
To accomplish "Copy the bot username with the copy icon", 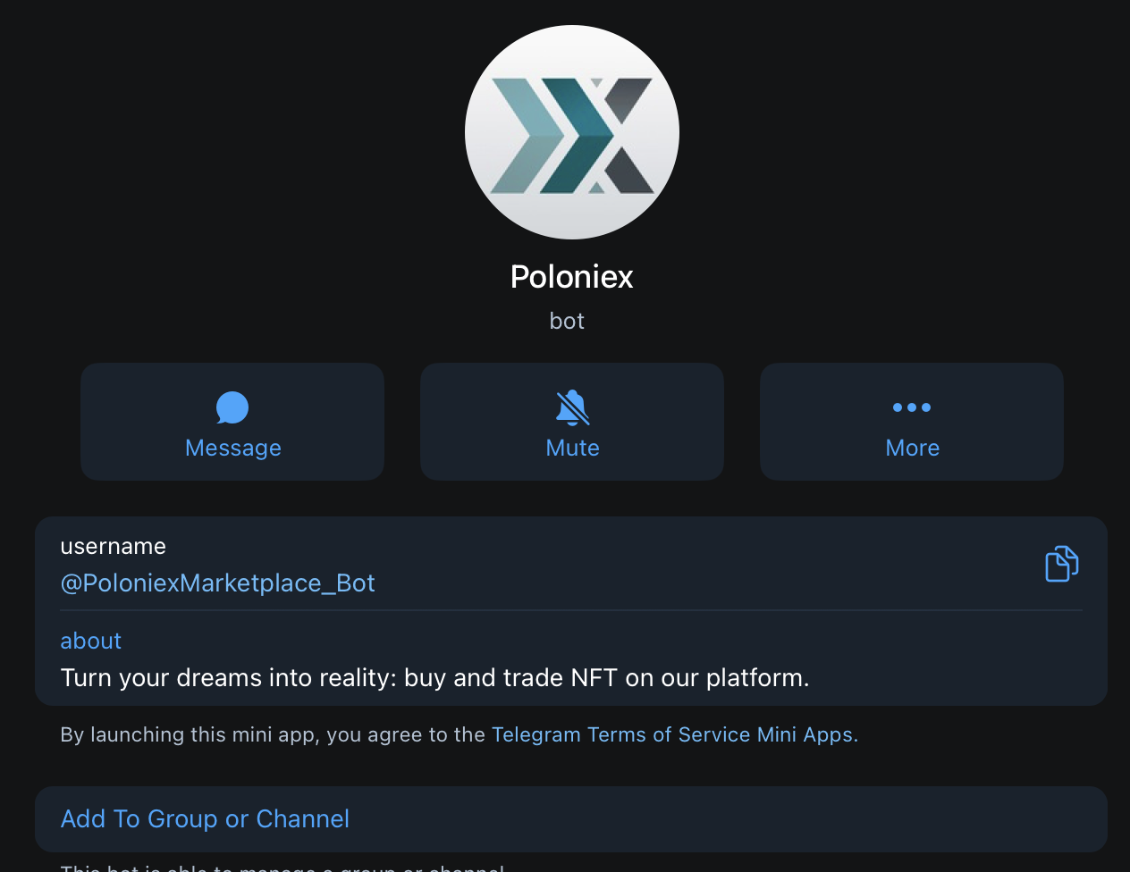I will pos(1061,563).
